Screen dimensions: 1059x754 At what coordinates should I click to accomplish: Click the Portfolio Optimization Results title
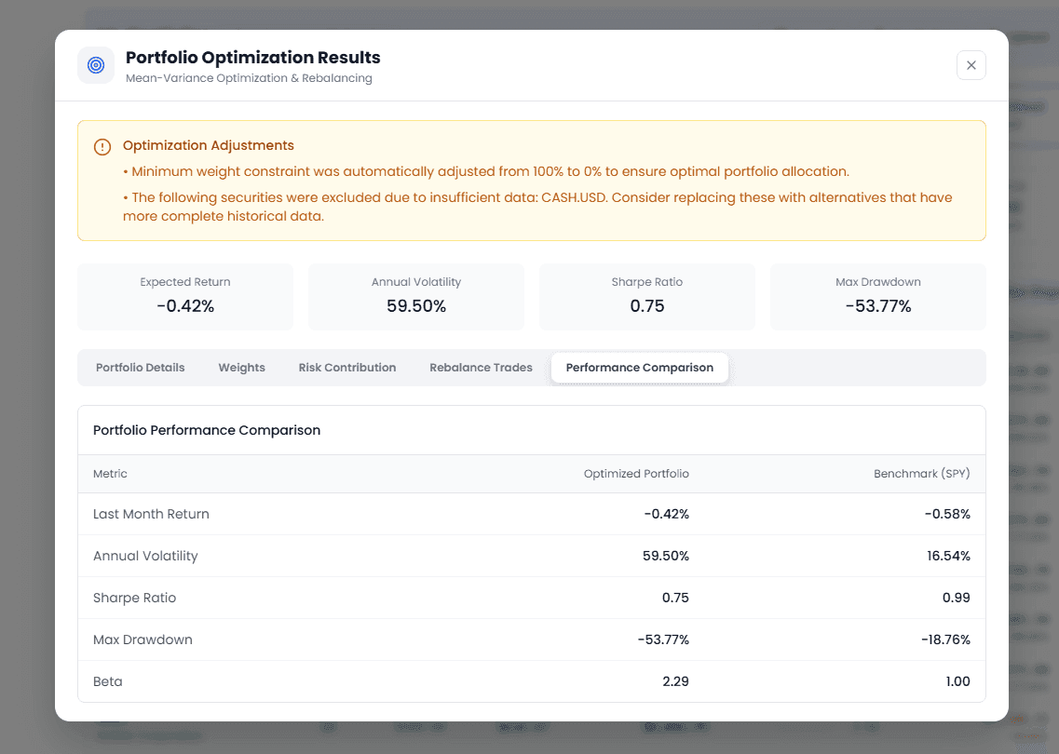(x=253, y=58)
